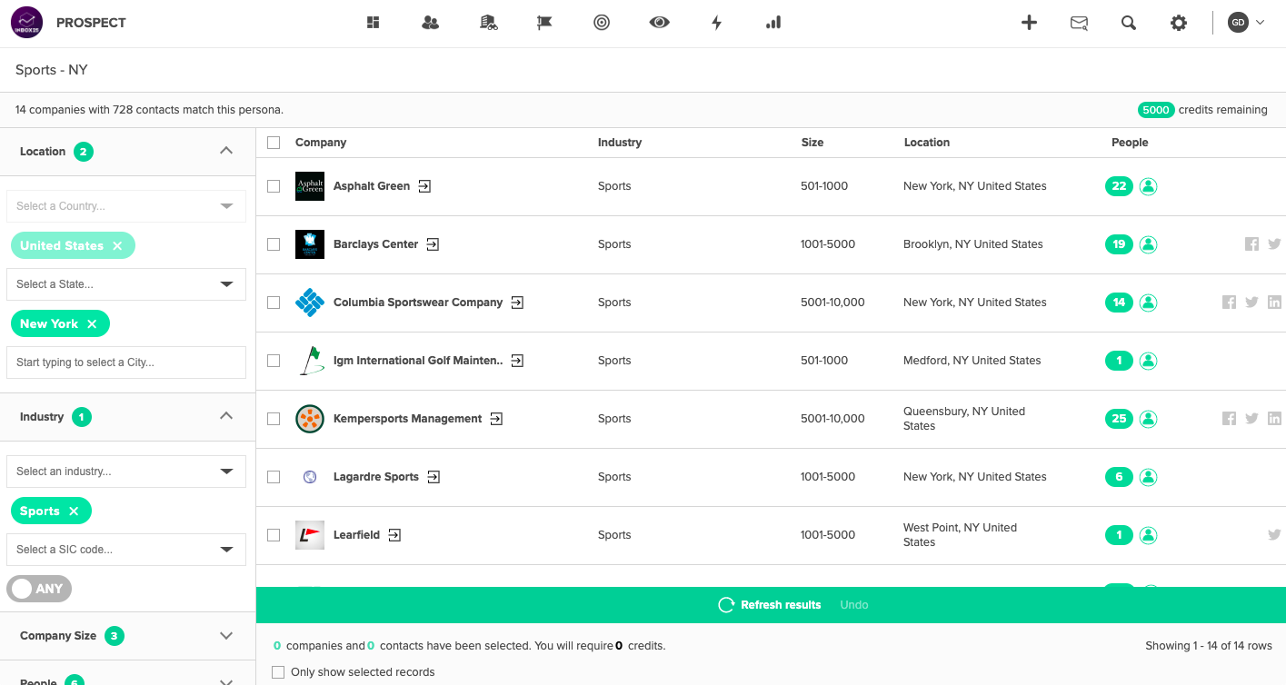
Task: Sort by Location column header
Action: tap(927, 143)
